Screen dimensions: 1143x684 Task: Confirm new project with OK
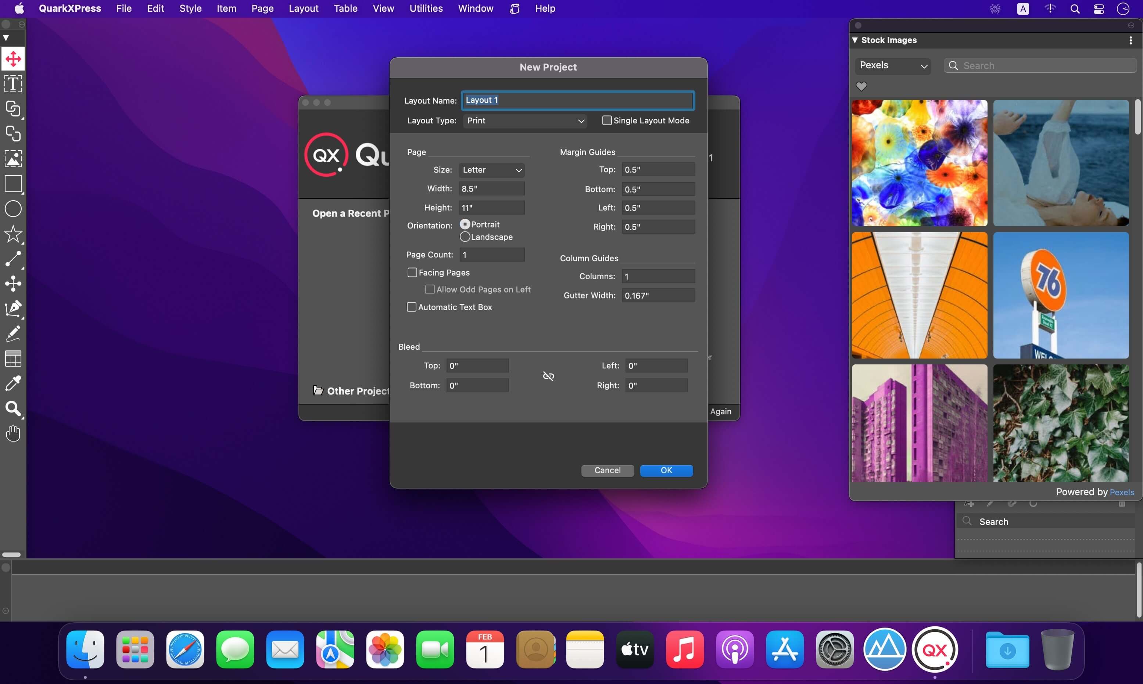coord(666,471)
